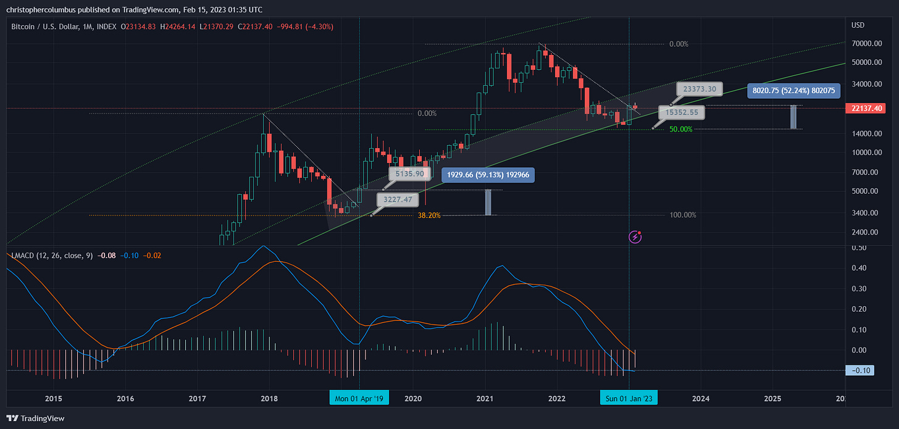899x429 pixels.
Task: Select the 15352.55 price callout label
Action: [681, 112]
